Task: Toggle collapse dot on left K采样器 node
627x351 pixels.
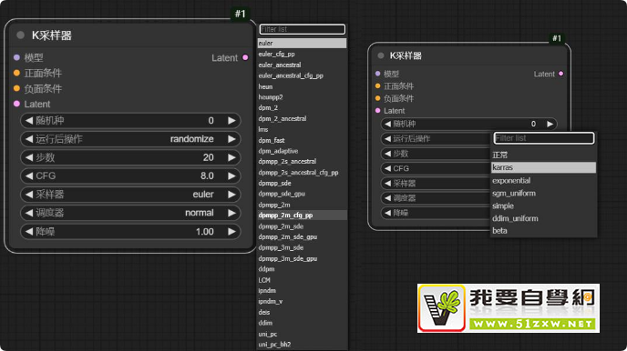Action: click(x=20, y=35)
